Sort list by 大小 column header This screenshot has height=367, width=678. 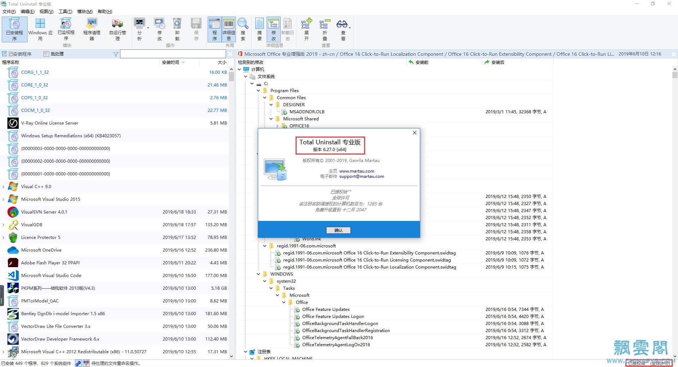tap(214, 62)
